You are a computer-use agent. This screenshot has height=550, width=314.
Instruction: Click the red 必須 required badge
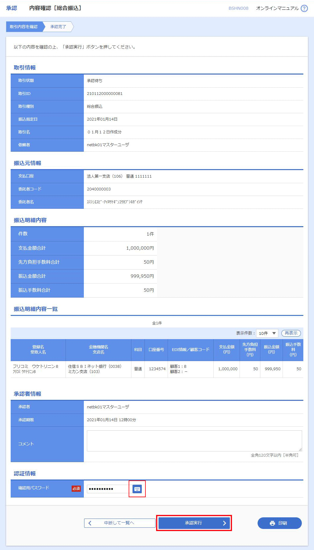click(x=76, y=488)
